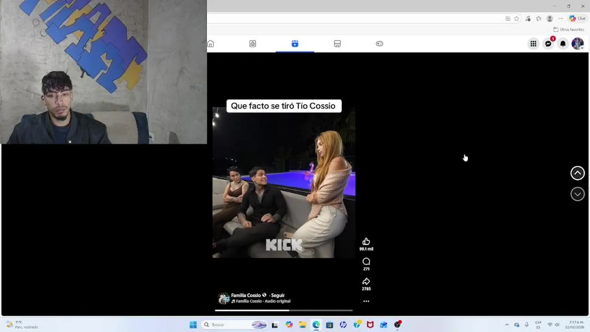This screenshot has height=332, width=590.
Task: Open the OneDrive tray icon
Action: 517,325
